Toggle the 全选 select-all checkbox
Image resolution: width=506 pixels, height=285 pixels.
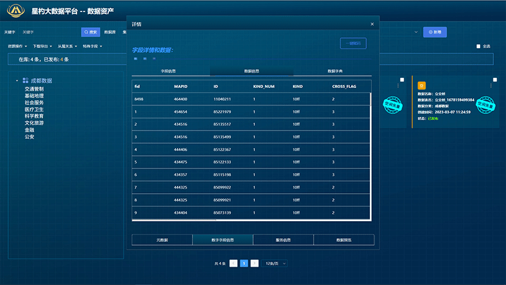click(478, 46)
